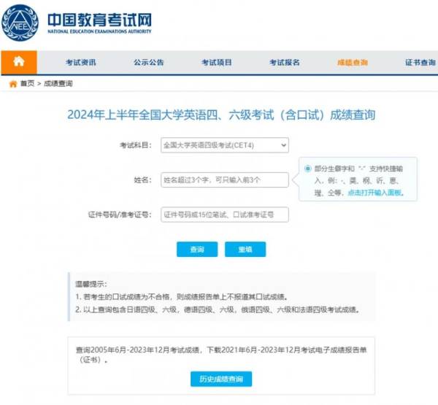
Task: Click the 历史成绩查询 button
Action: pos(221,379)
